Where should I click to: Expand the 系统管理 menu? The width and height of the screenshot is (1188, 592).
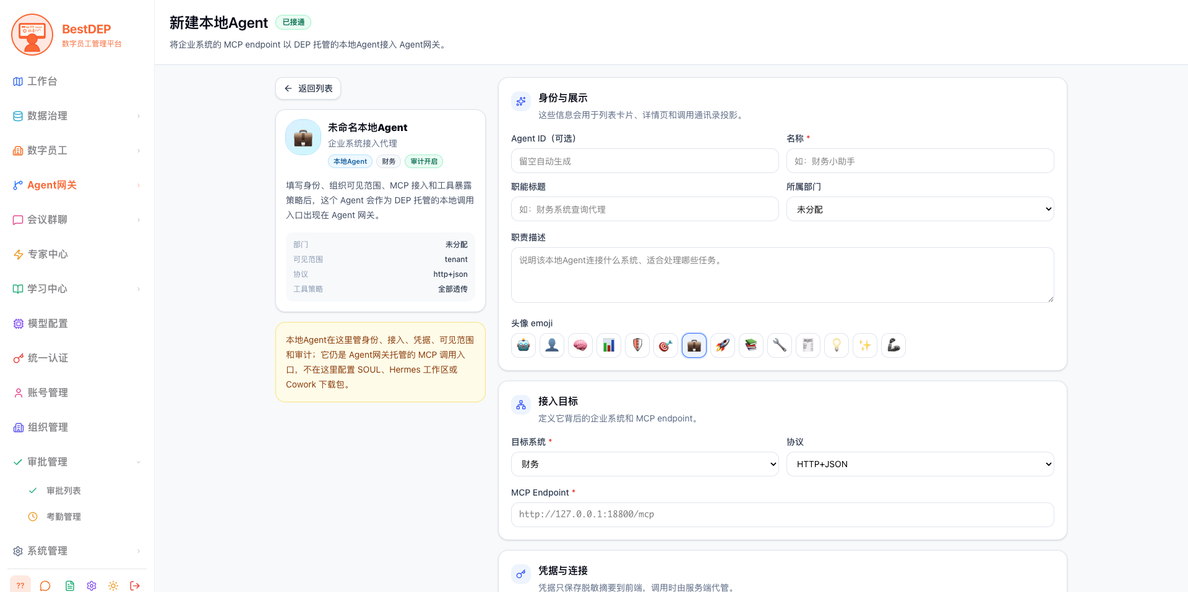click(77, 551)
